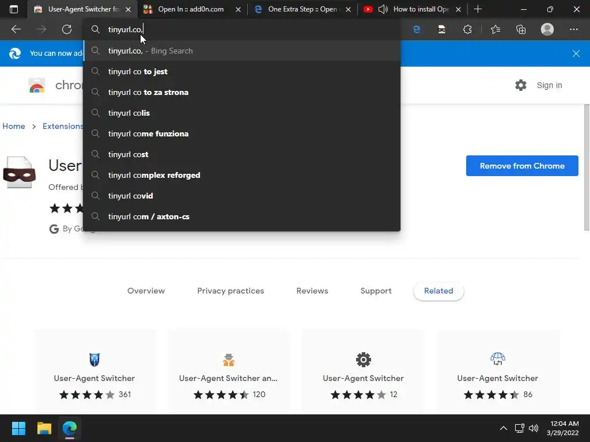Click the Sign in link
Screen dimensions: 590x442
pyautogui.click(x=549, y=85)
